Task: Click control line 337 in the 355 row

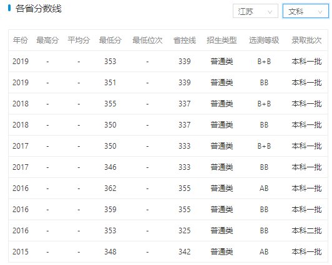Action: [x=185, y=104]
